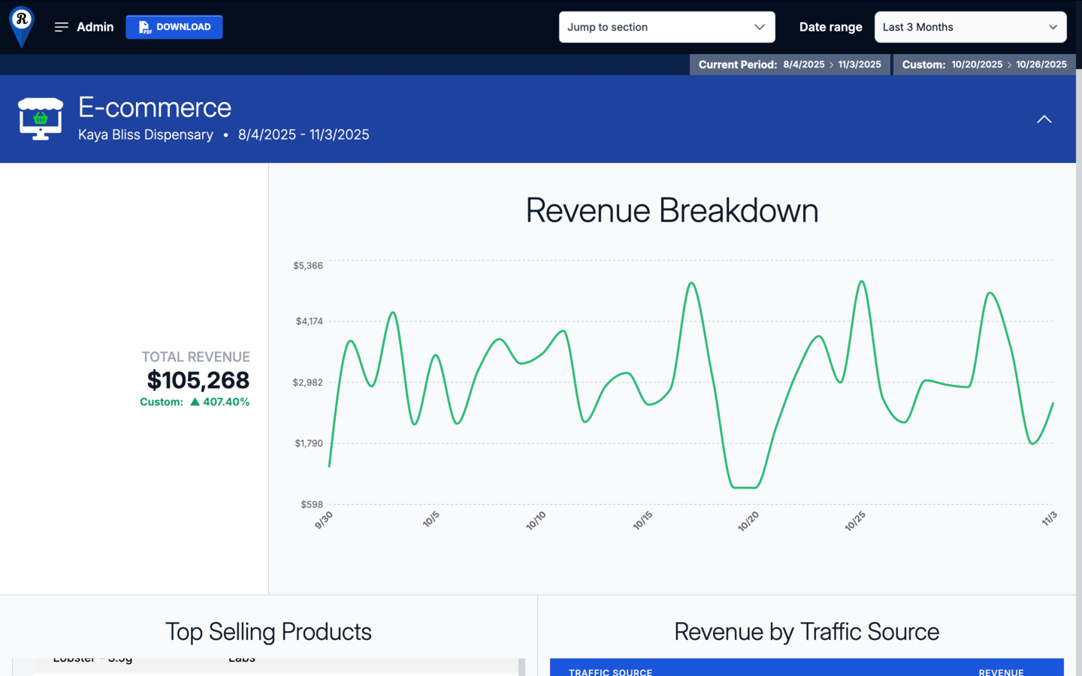This screenshot has width=1082, height=676.
Task: Open the hamburger navigation menu
Action: (x=62, y=27)
